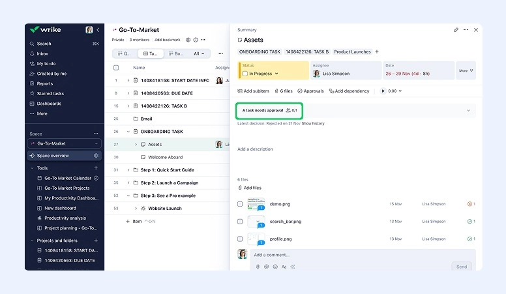Switch to the Table view tab
The width and height of the screenshot is (506, 294).
coord(151,53)
